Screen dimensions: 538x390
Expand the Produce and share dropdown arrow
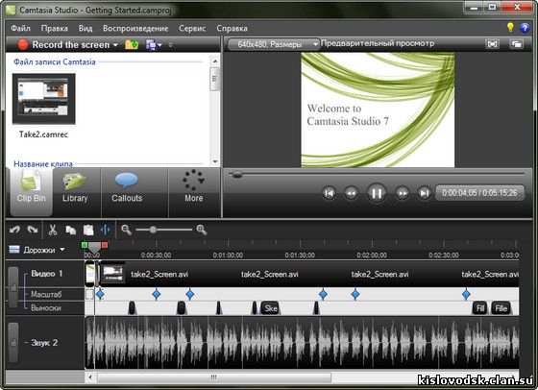click(159, 45)
